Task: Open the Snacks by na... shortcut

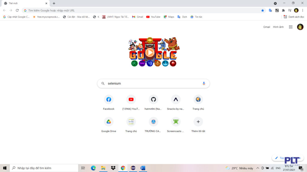Action: click(x=175, y=102)
